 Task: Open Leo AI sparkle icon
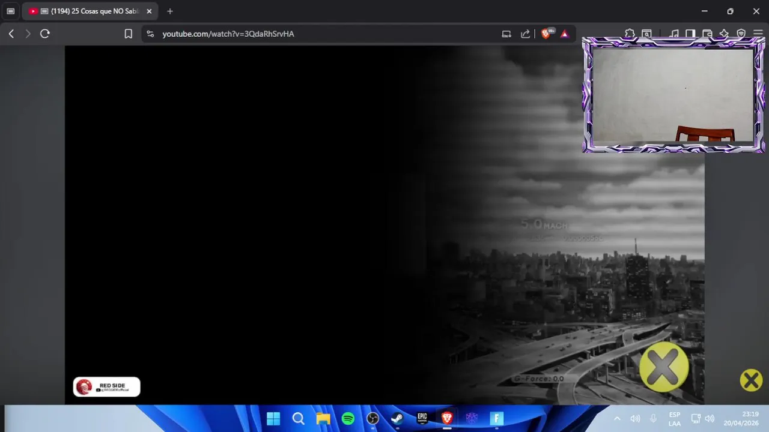(724, 34)
